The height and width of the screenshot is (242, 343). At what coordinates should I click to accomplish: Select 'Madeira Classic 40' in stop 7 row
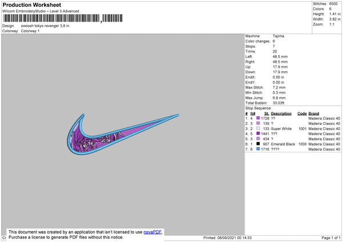pyautogui.click(x=324, y=150)
